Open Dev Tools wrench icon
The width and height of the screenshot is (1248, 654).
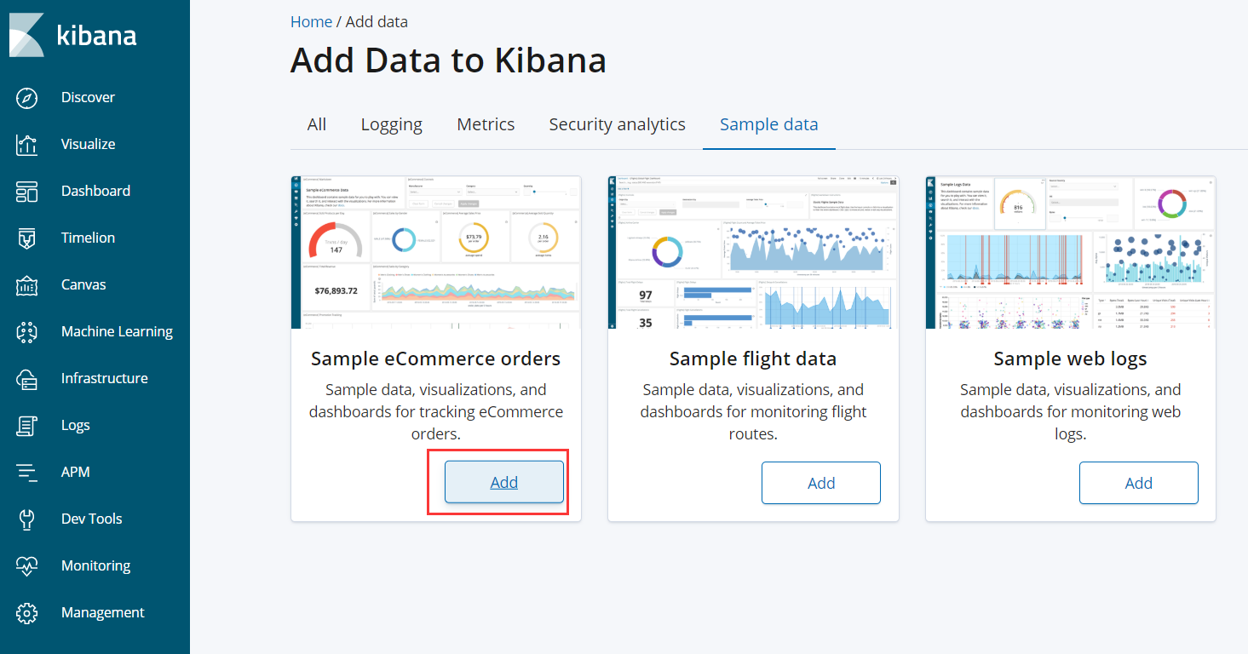tap(27, 519)
